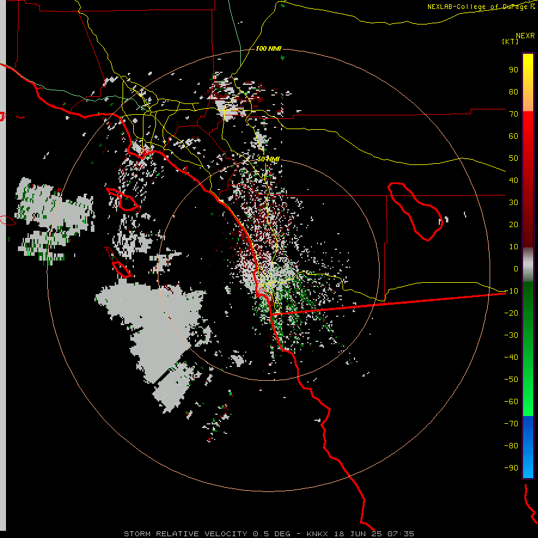This screenshot has width=538, height=538.
Task: Click the NEXLAB-College of DuPage credit text
Action: 481,7
